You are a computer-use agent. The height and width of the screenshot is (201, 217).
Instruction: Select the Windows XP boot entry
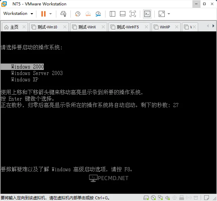click(x=25, y=79)
